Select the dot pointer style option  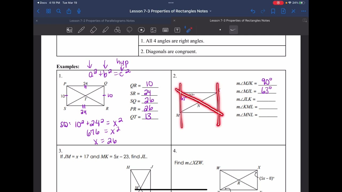(220, 30)
